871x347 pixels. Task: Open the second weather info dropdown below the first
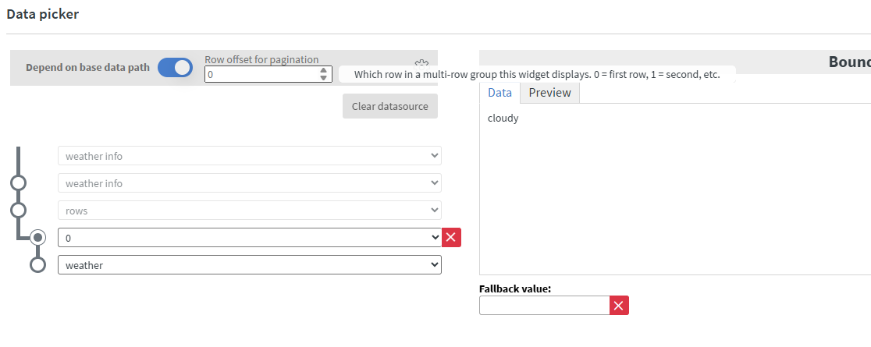(x=250, y=183)
